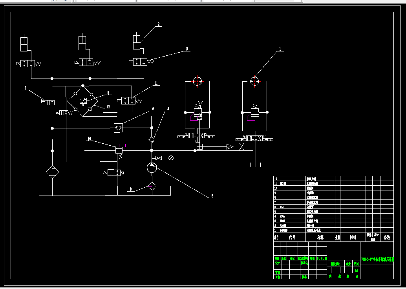Click the callout number 12
This screenshot has height=289, width=406.
point(108,107)
